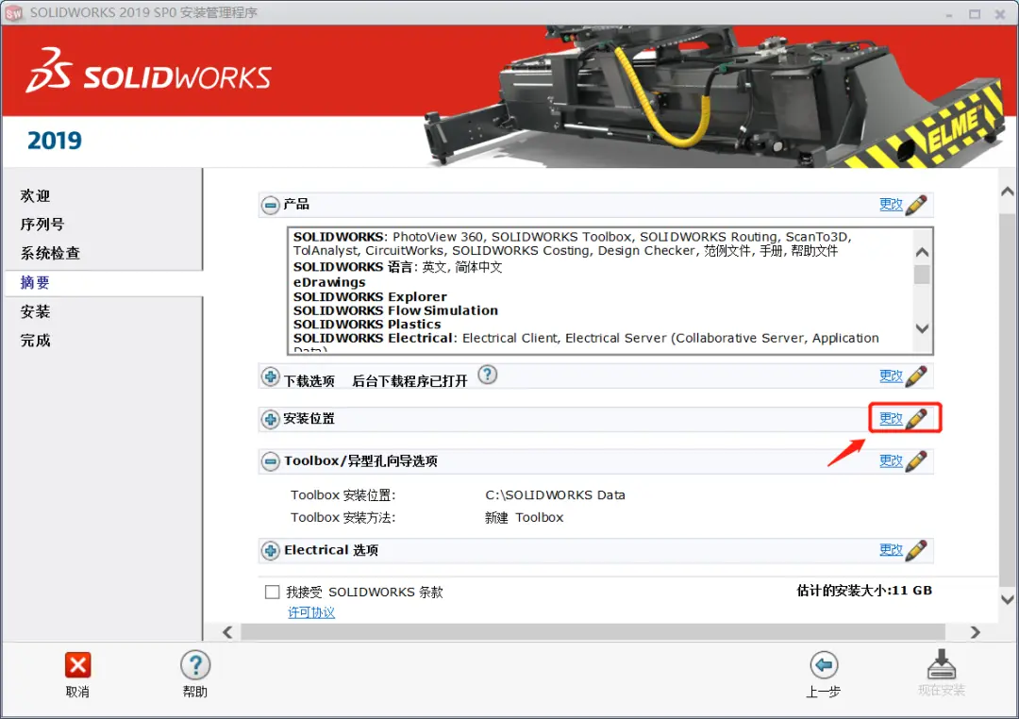Image resolution: width=1019 pixels, height=719 pixels.
Task: Select 系统检查 in the left sidebar
Action: [x=50, y=253]
